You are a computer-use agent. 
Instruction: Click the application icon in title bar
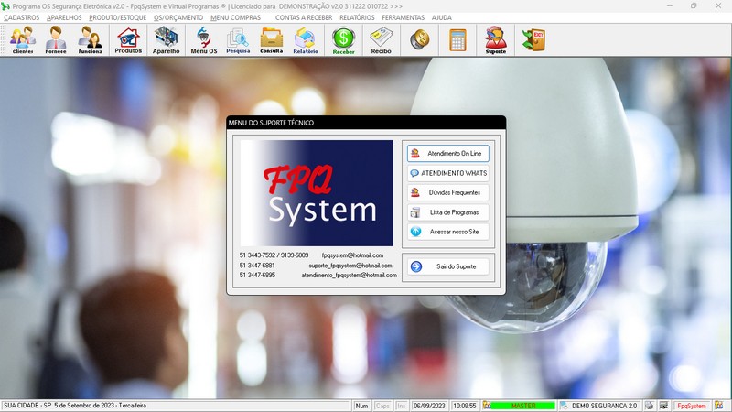coord(5,6)
